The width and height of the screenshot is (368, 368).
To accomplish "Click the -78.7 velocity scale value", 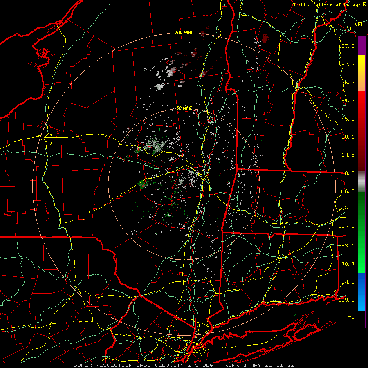I will pos(347,264).
